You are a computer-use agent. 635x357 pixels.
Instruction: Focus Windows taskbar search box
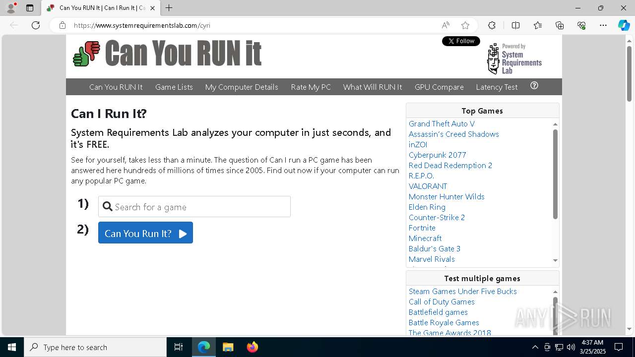[x=95, y=347]
